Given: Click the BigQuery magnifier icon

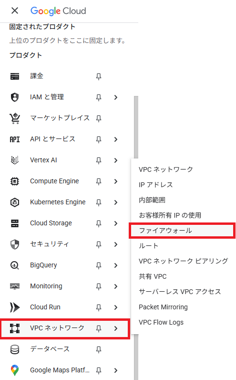Looking at the screenshot, I should pos(15,265).
